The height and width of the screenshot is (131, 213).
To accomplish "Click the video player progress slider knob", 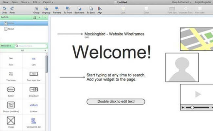I will point(192,107).
